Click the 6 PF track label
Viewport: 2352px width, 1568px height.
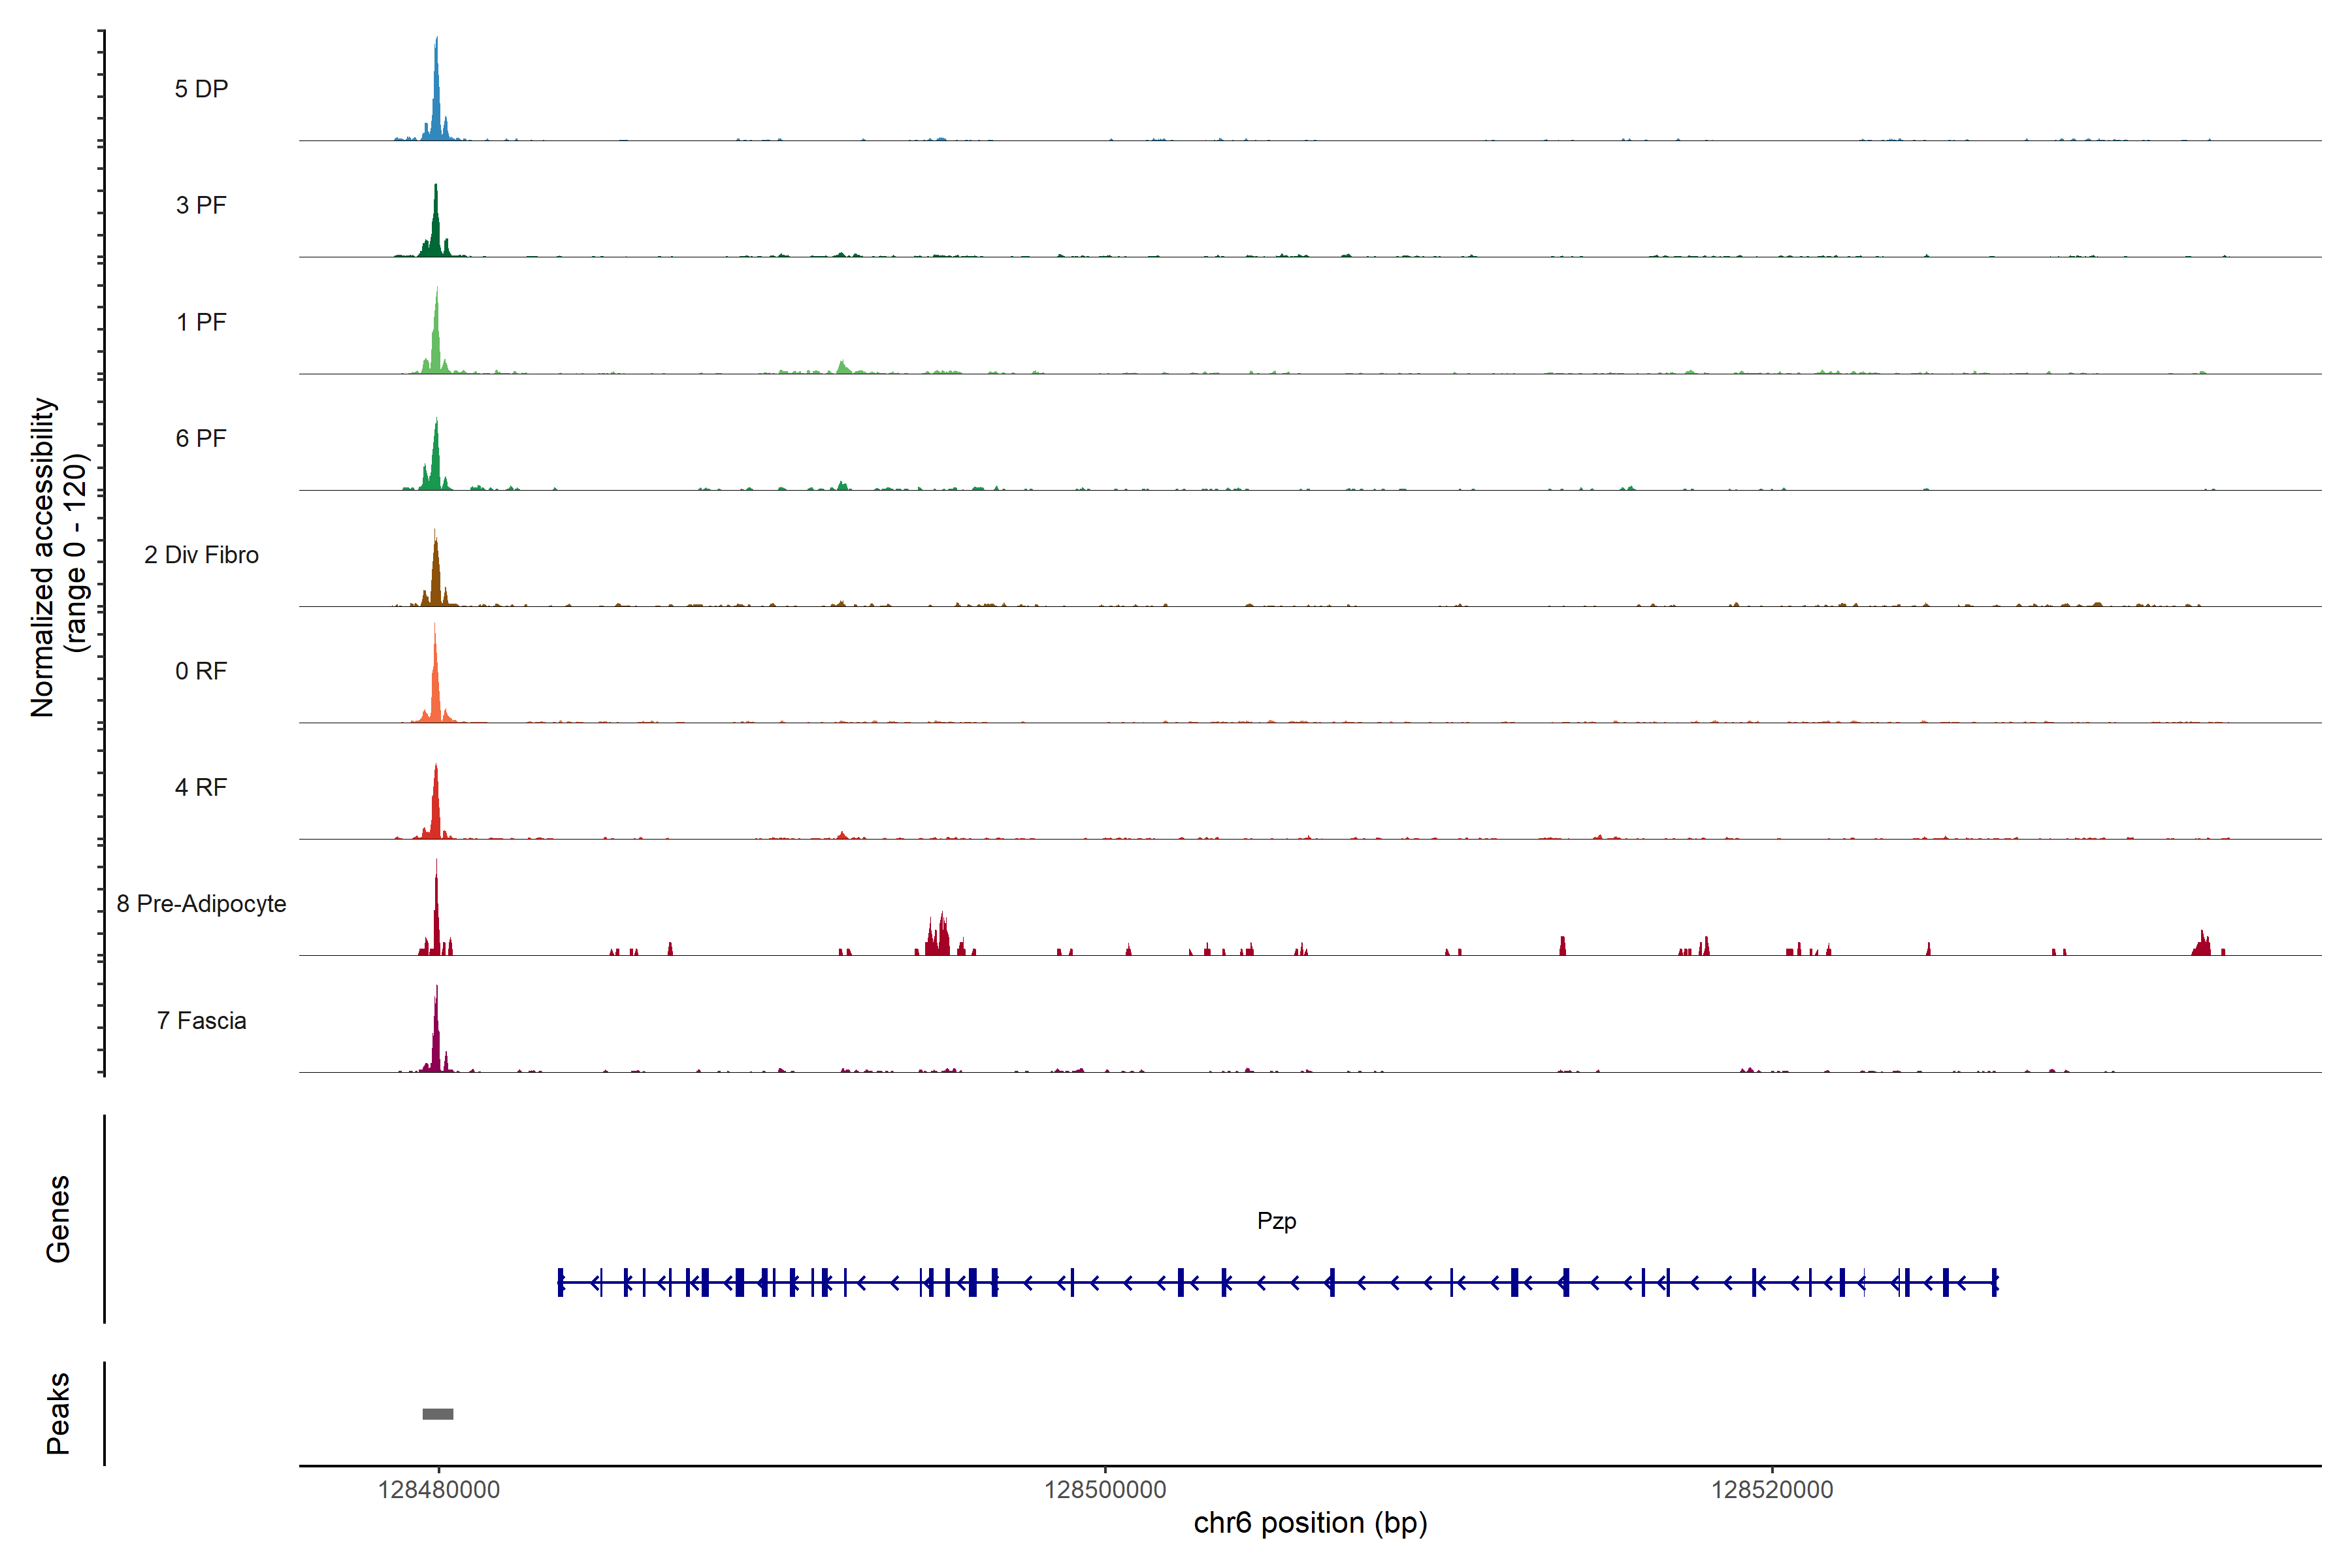(201, 438)
